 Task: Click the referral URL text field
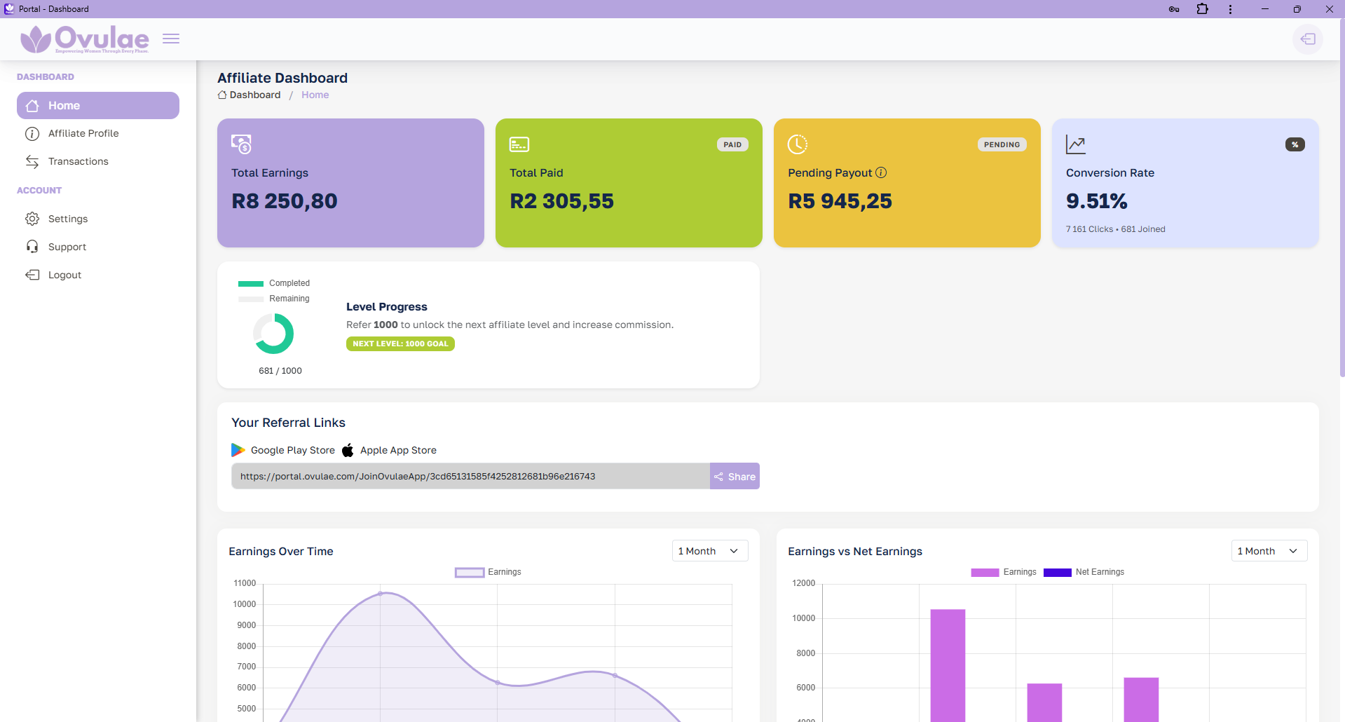[x=470, y=477]
